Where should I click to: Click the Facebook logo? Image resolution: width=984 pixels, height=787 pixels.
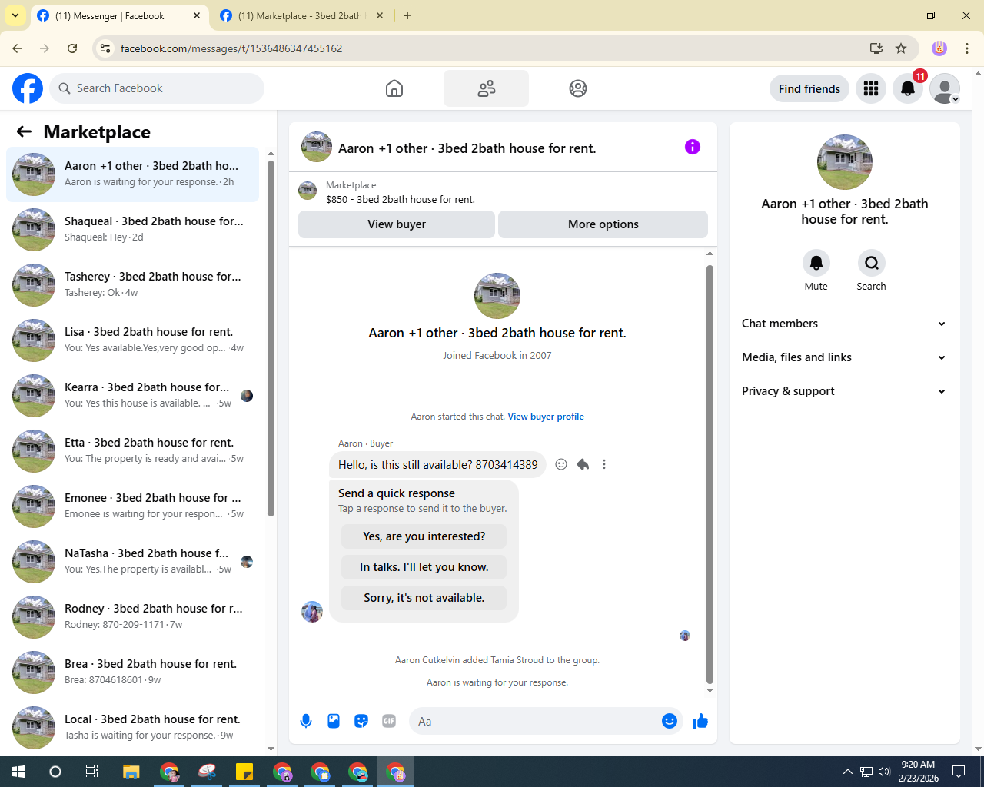tap(28, 88)
